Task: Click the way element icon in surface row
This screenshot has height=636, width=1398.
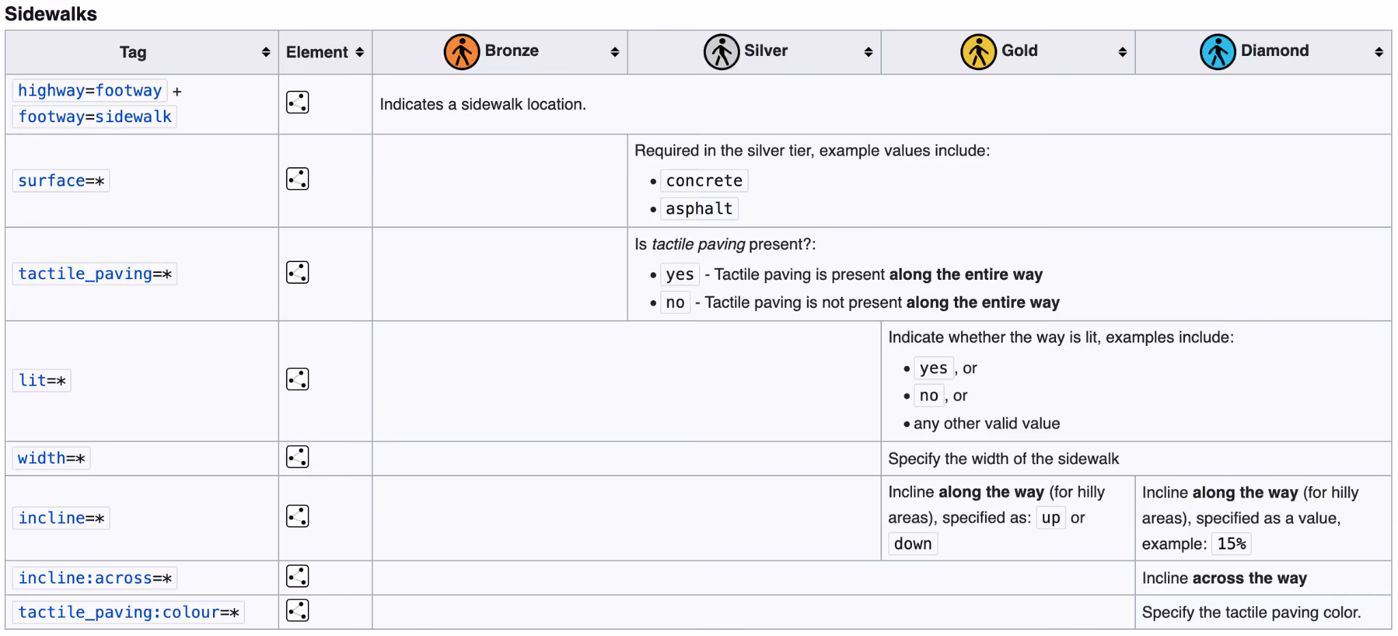Action: (x=298, y=179)
